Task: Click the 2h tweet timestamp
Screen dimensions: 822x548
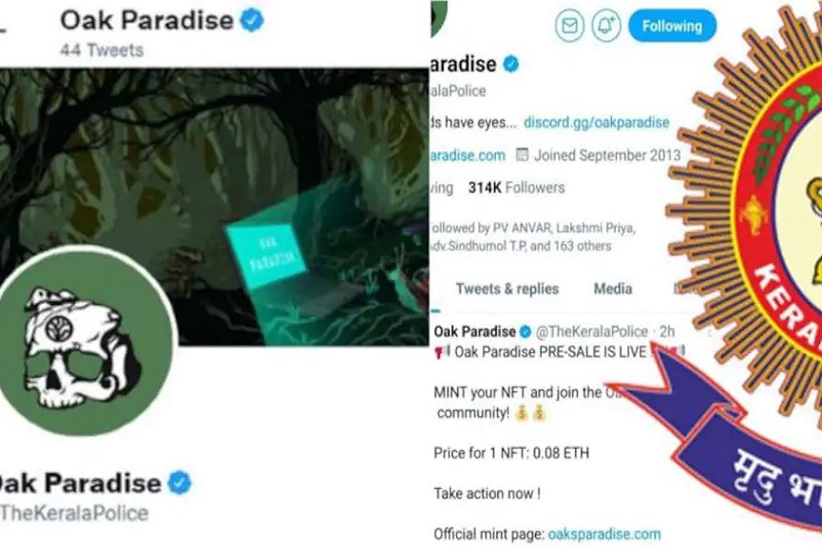Action: pyautogui.click(x=667, y=331)
